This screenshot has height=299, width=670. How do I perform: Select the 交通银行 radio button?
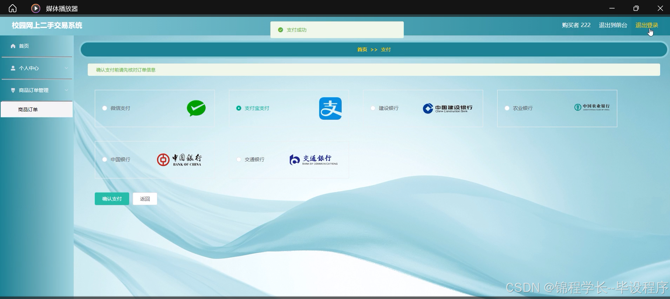click(x=239, y=159)
